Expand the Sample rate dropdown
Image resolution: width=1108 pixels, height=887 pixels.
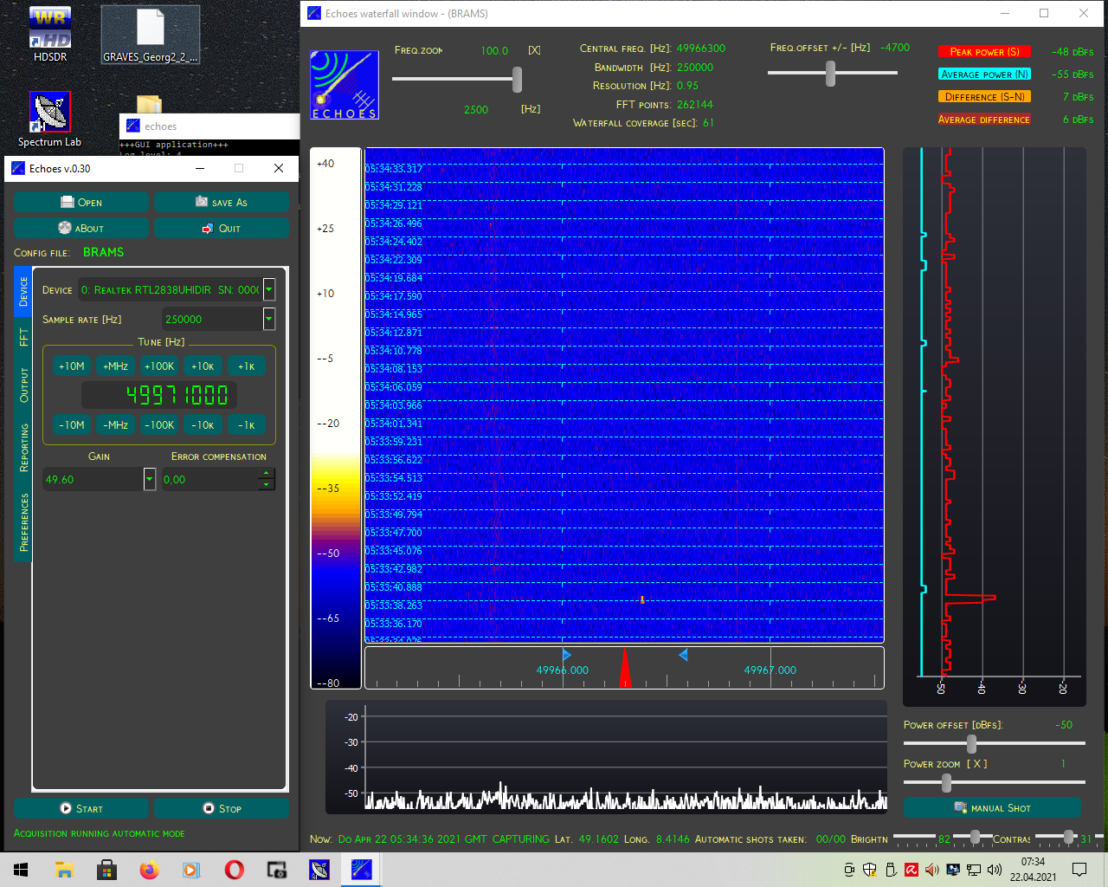[269, 319]
